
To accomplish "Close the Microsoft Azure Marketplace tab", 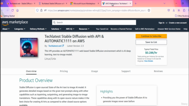I will (98, 4).
